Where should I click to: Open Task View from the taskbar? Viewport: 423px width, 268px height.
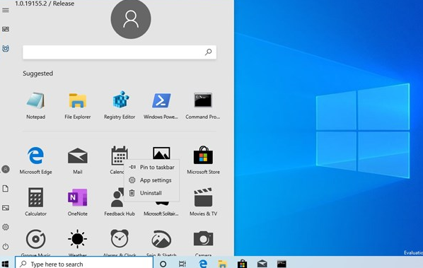pyautogui.click(x=182, y=264)
